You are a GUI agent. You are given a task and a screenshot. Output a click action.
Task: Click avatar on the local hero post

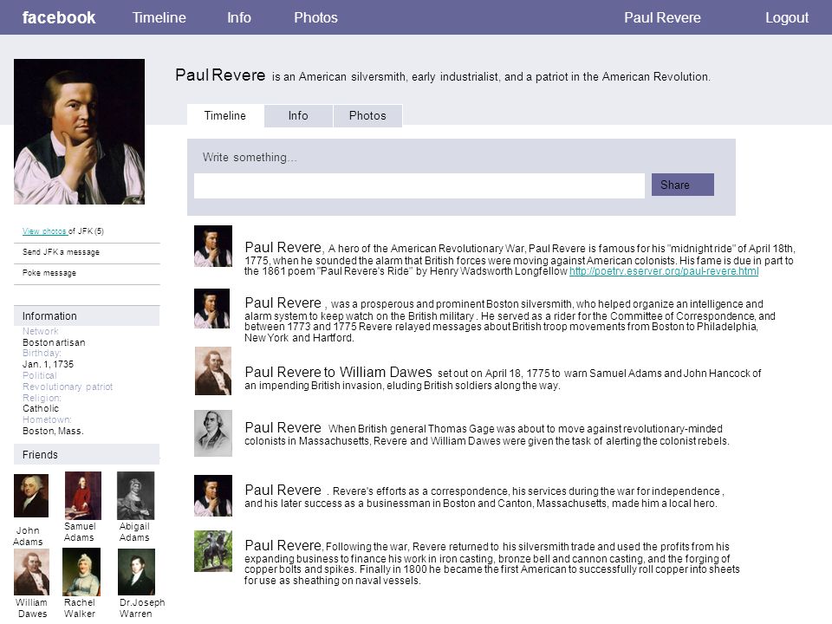click(x=213, y=496)
